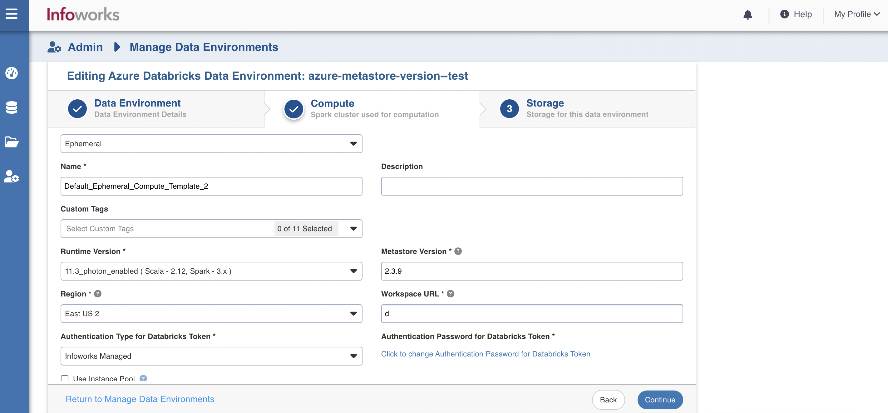Click the Data Environment step checkmark circle
The image size is (888, 413).
[77, 109]
